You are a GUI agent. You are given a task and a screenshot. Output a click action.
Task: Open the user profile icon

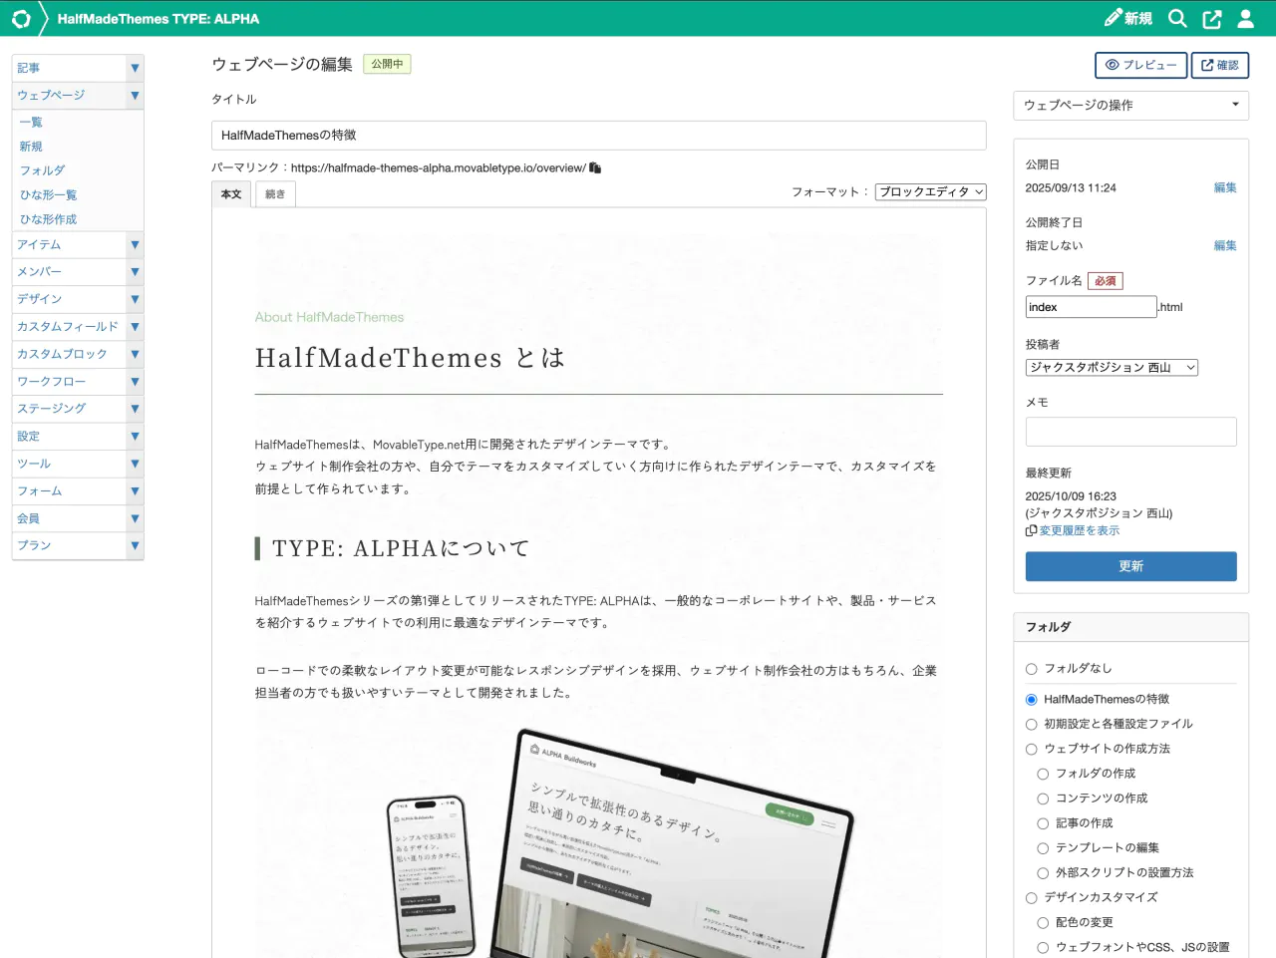(x=1246, y=18)
